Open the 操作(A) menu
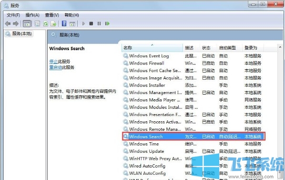The width and height of the screenshot is (285, 180). [x=32, y=15]
